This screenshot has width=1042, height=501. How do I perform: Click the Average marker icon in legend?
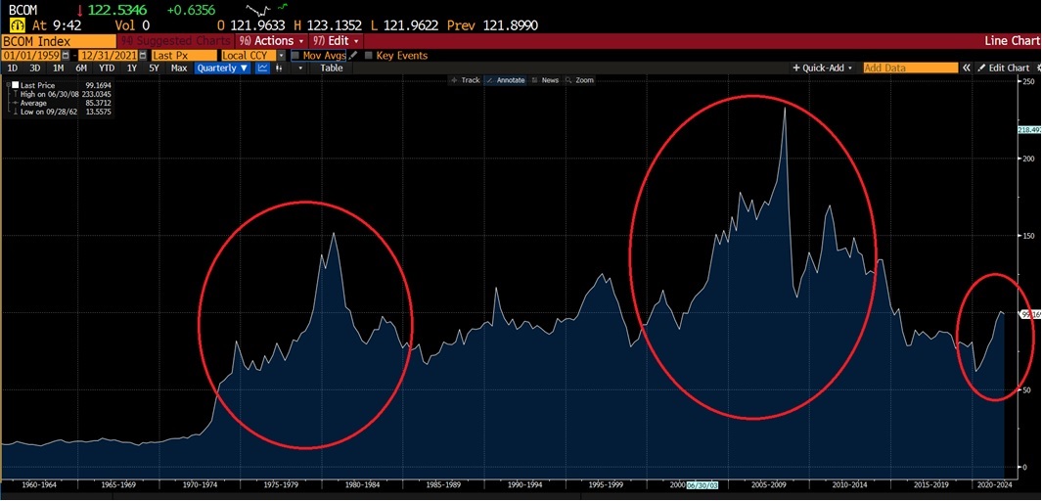(x=16, y=103)
